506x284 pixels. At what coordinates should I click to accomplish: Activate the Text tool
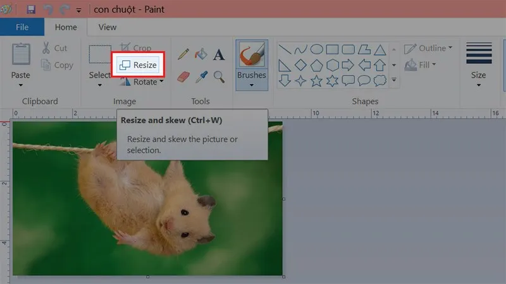[x=219, y=55]
